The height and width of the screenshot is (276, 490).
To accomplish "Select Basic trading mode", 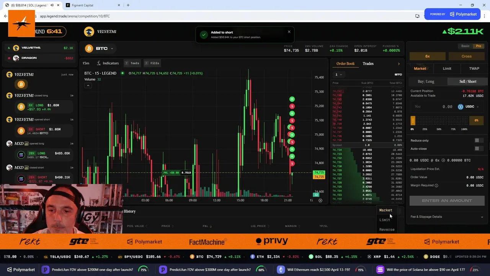I will tap(465, 46).
